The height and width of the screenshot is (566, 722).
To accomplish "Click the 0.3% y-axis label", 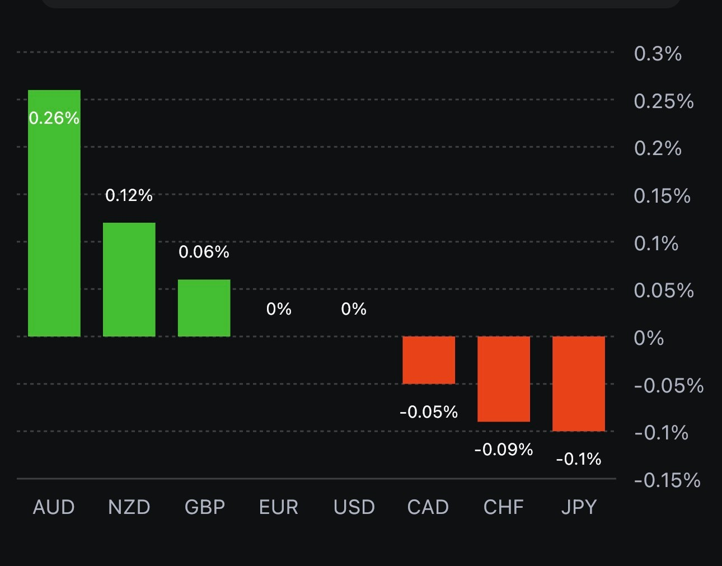I will 658,54.
